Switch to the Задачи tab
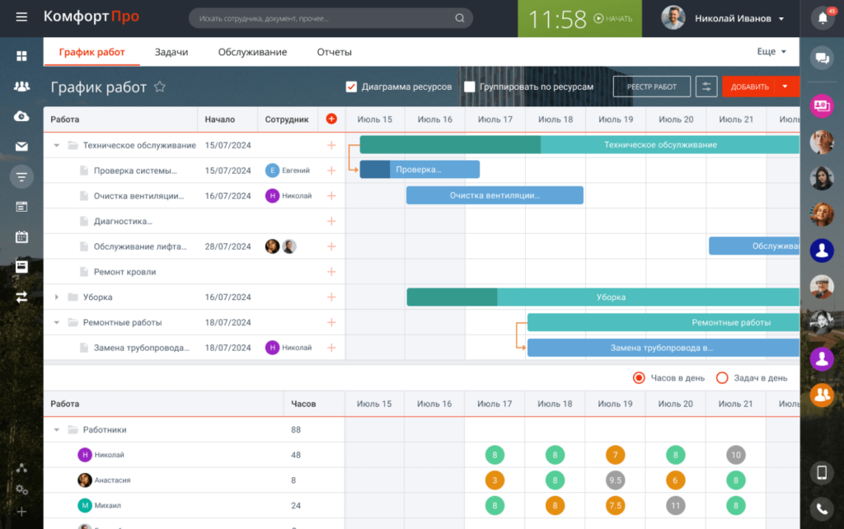844x529 pixels. click(171, 52)
